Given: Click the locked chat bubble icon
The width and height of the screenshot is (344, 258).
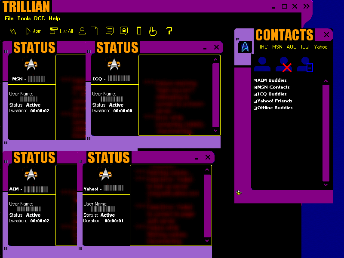Looking at the screenshot, I should coord(124,31).
